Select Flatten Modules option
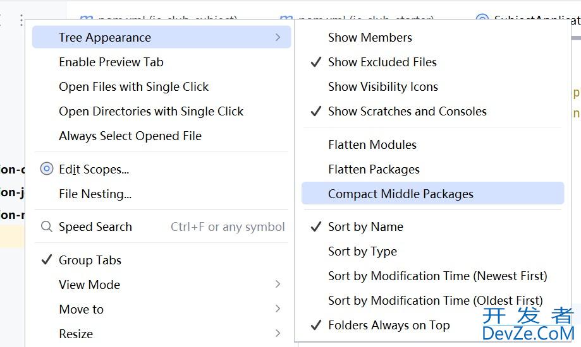The width and height of the screenshot is (581, 347). coord(372,144)
